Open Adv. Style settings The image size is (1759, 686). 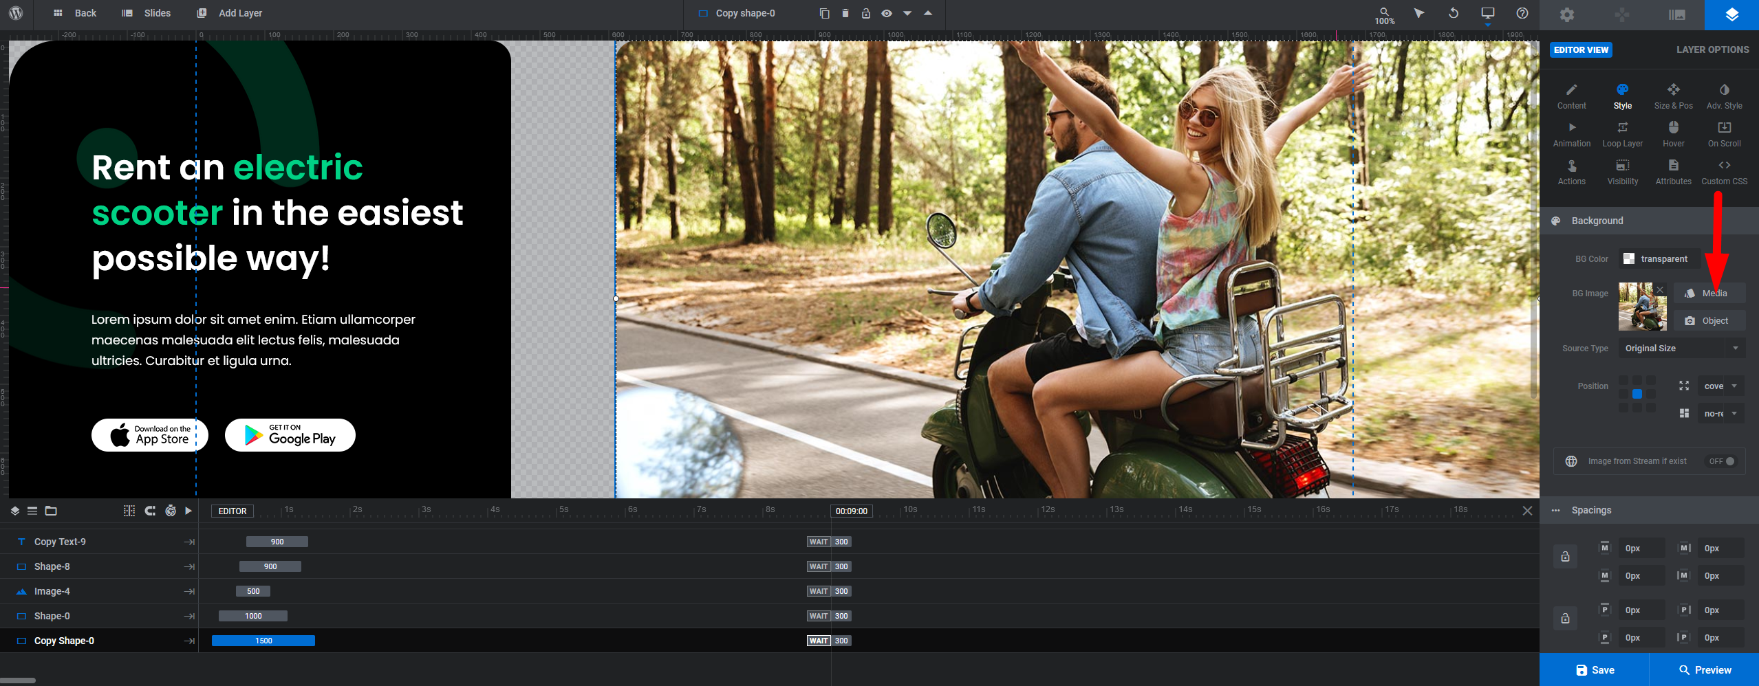tap(1724, 97)
